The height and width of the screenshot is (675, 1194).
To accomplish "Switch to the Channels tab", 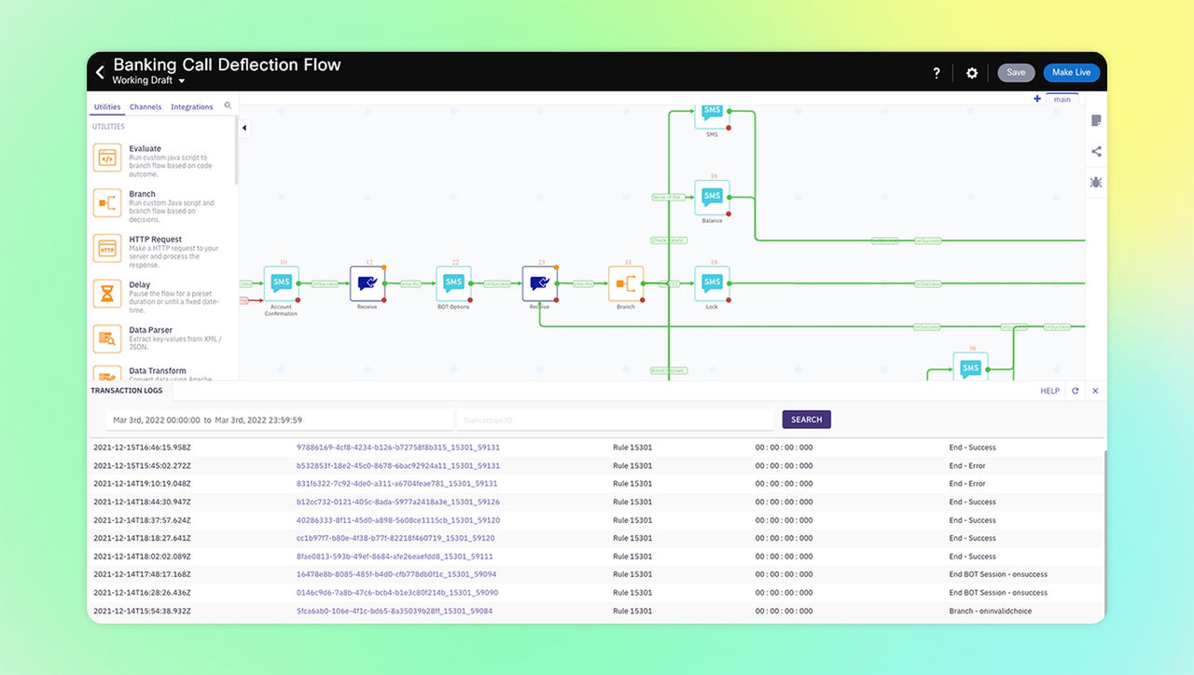I will (146, 107).
